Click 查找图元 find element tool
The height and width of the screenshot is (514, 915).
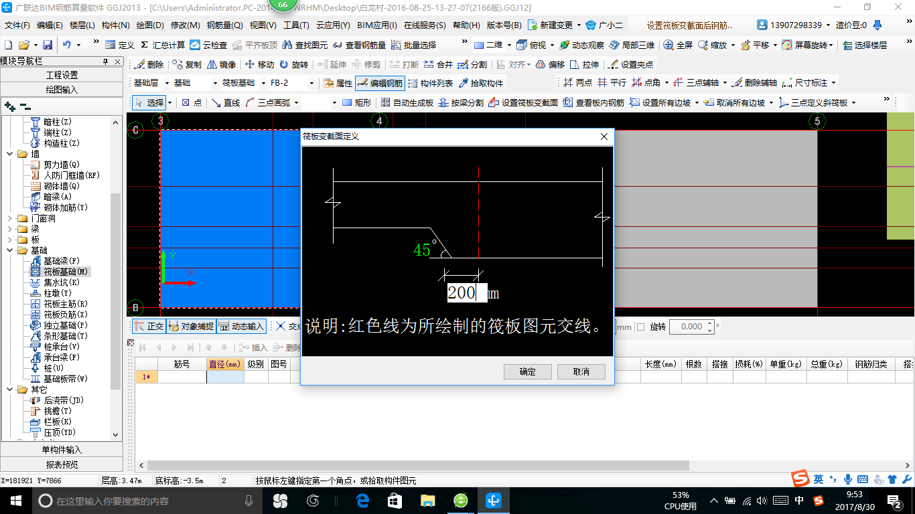(305, 45)
